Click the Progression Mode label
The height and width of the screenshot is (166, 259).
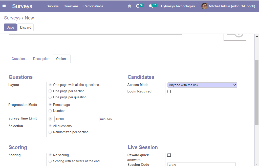point(23,105)
